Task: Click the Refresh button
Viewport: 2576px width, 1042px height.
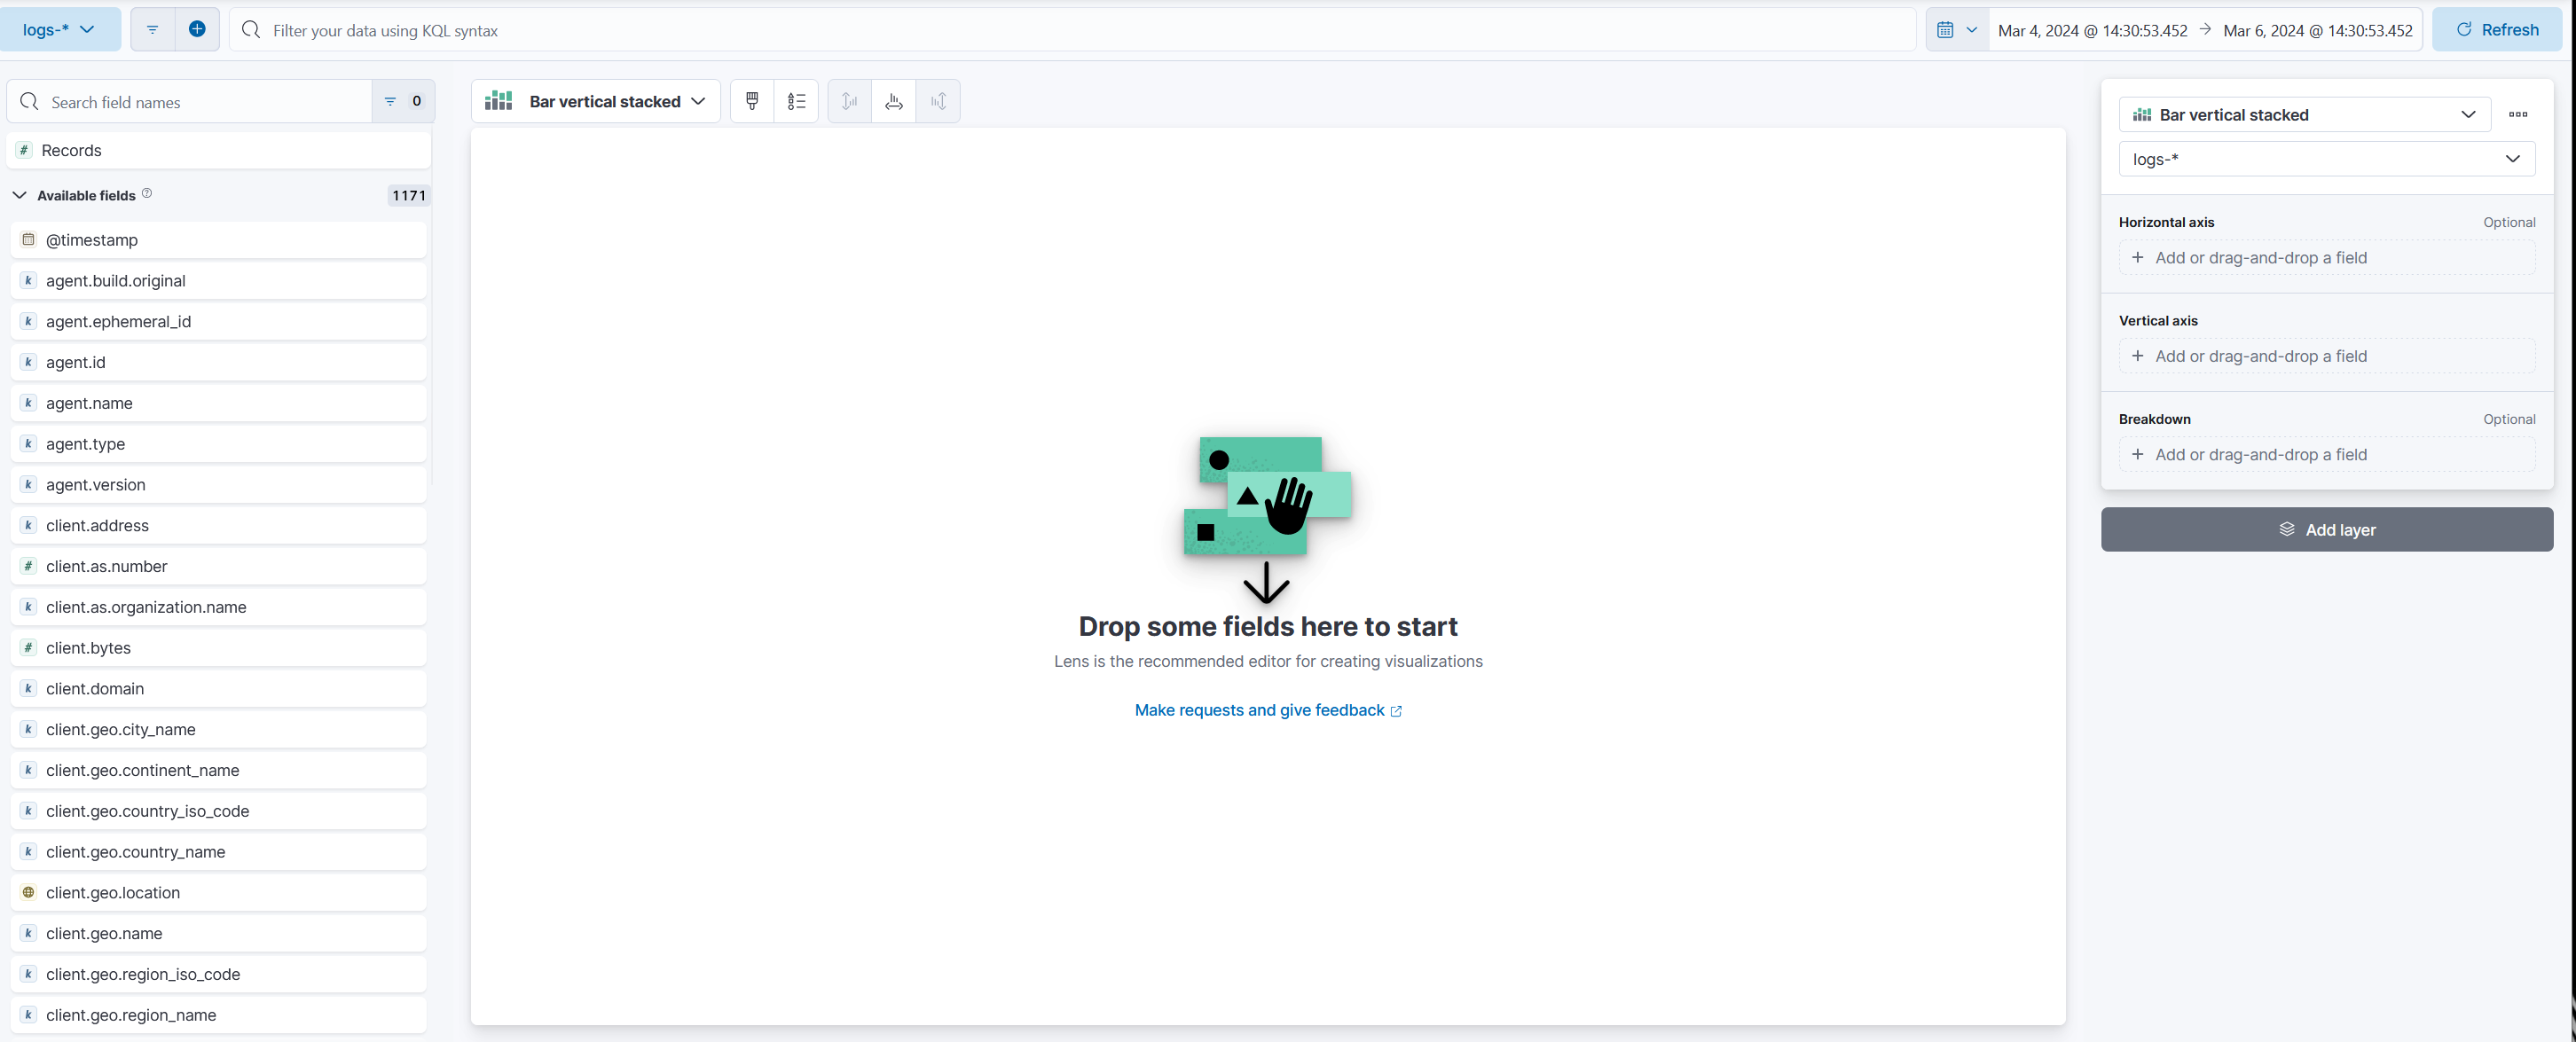Action: pyautogui.click(x=2496, y=30)
